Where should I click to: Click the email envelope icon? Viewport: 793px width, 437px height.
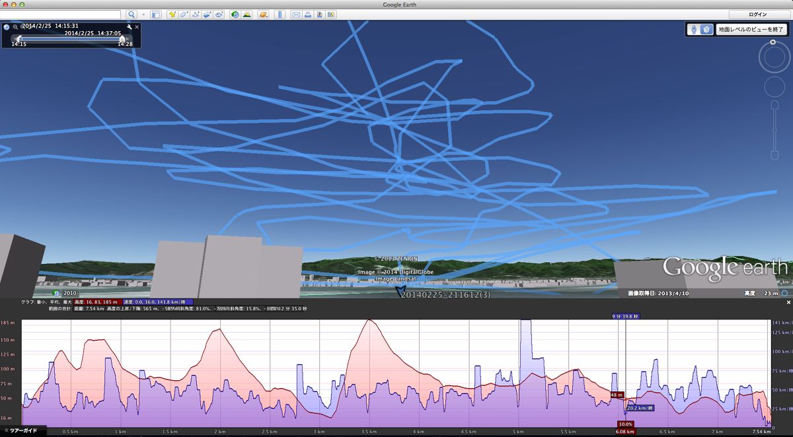tap(296, 15)
